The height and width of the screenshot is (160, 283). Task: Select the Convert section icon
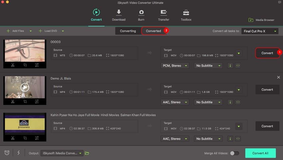96,12
